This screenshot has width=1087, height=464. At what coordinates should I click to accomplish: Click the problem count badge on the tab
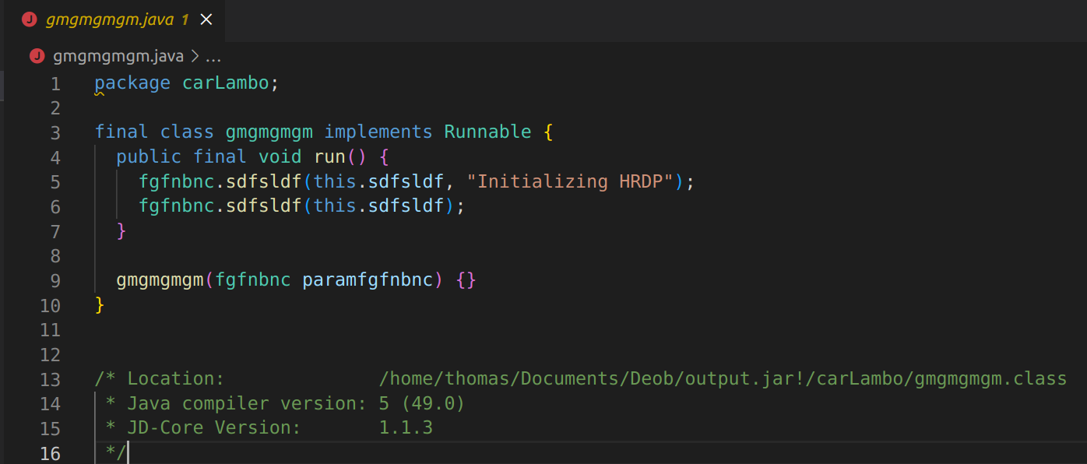point(185,19)
